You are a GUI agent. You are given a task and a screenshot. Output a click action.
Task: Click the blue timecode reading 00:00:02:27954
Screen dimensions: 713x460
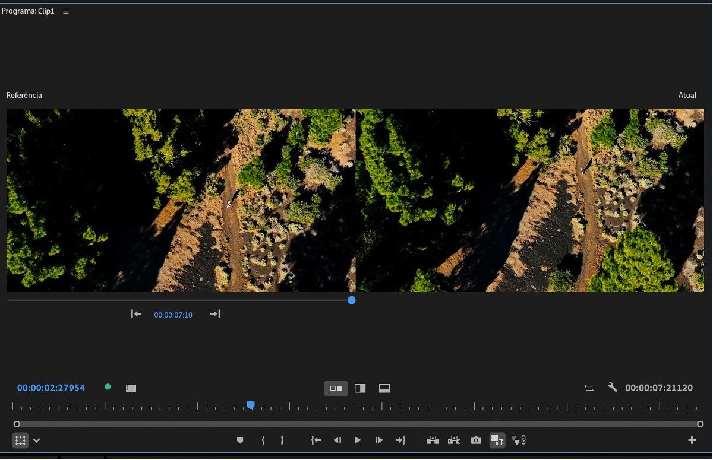pos(51,388)
